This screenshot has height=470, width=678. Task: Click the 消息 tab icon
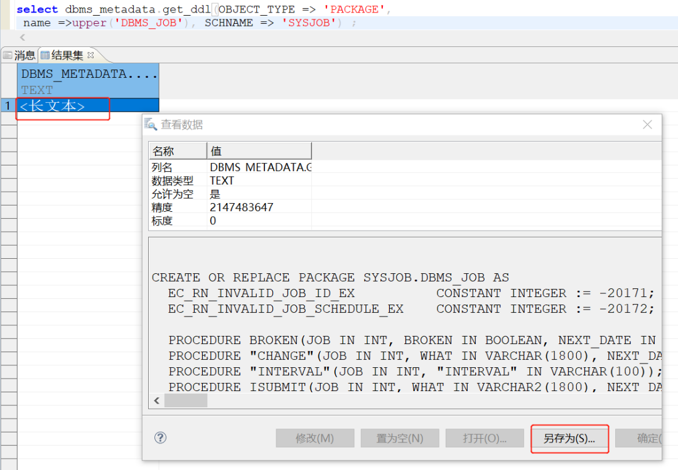pyautogui.click(x=8, y=55)
